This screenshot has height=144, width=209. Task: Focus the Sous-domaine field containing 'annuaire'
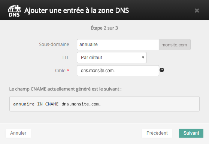[x=118, y=45]
